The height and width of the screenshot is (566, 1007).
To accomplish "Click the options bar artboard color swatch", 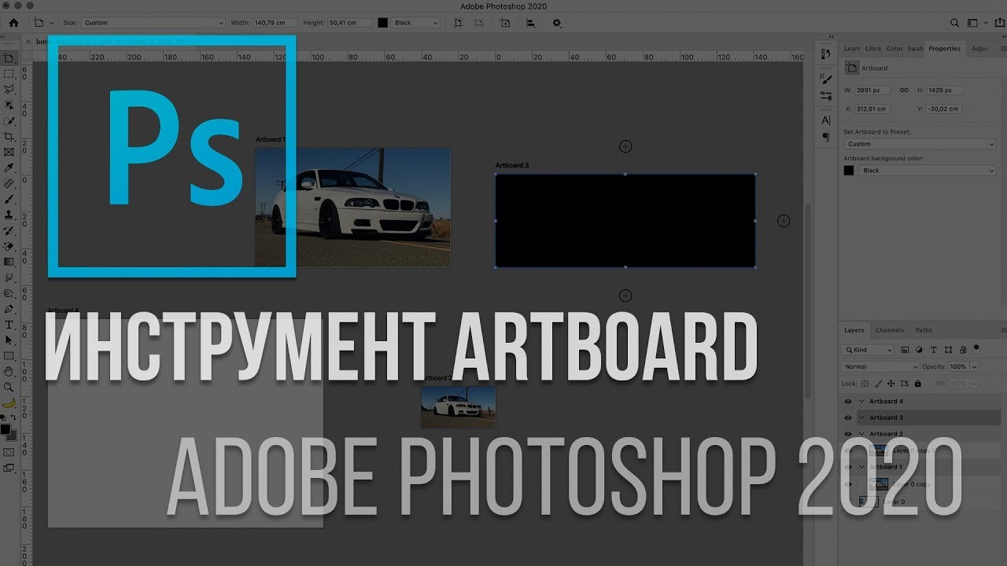I will click(383, 23).
